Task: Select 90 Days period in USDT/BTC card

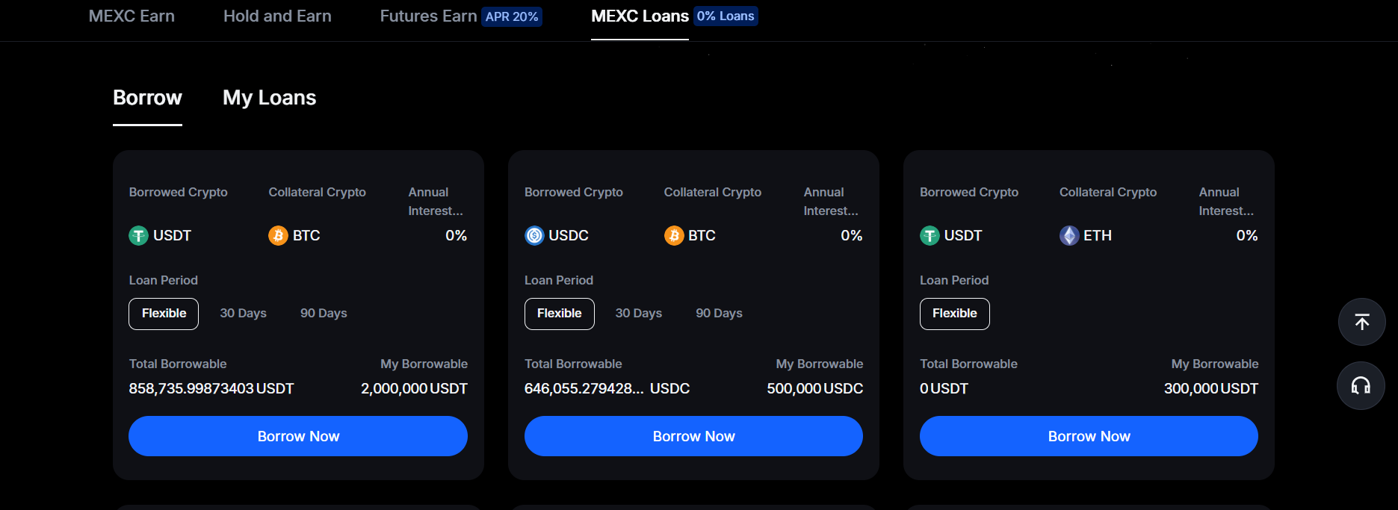Action: pos(324,314)
